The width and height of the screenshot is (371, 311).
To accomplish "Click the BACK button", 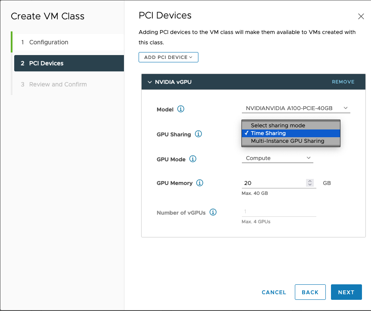I will (x=310, y=292).
